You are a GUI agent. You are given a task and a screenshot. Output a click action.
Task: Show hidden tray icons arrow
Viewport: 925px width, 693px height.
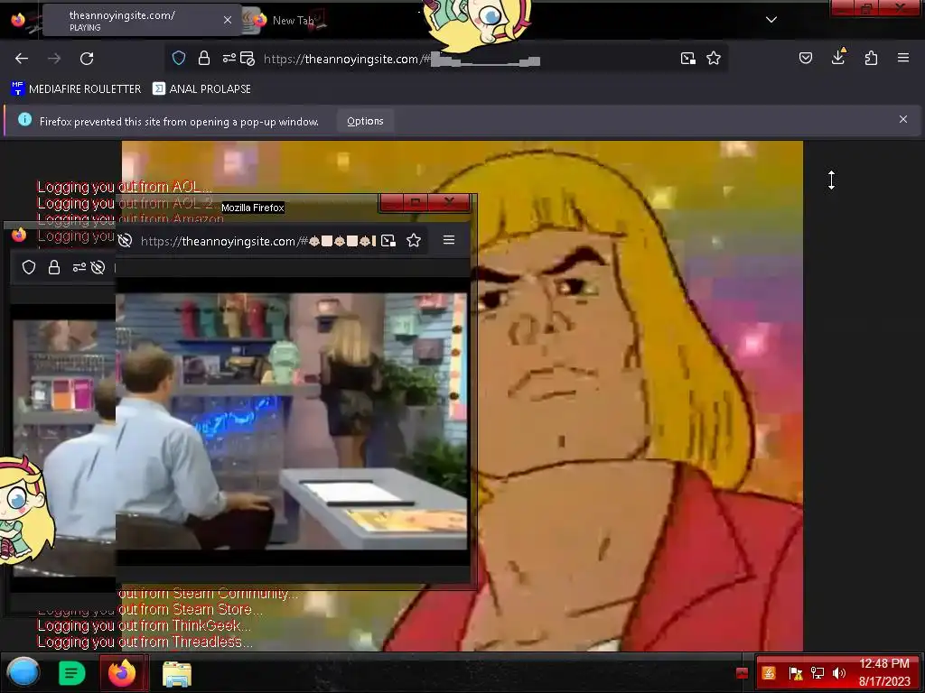click(743, 673)
